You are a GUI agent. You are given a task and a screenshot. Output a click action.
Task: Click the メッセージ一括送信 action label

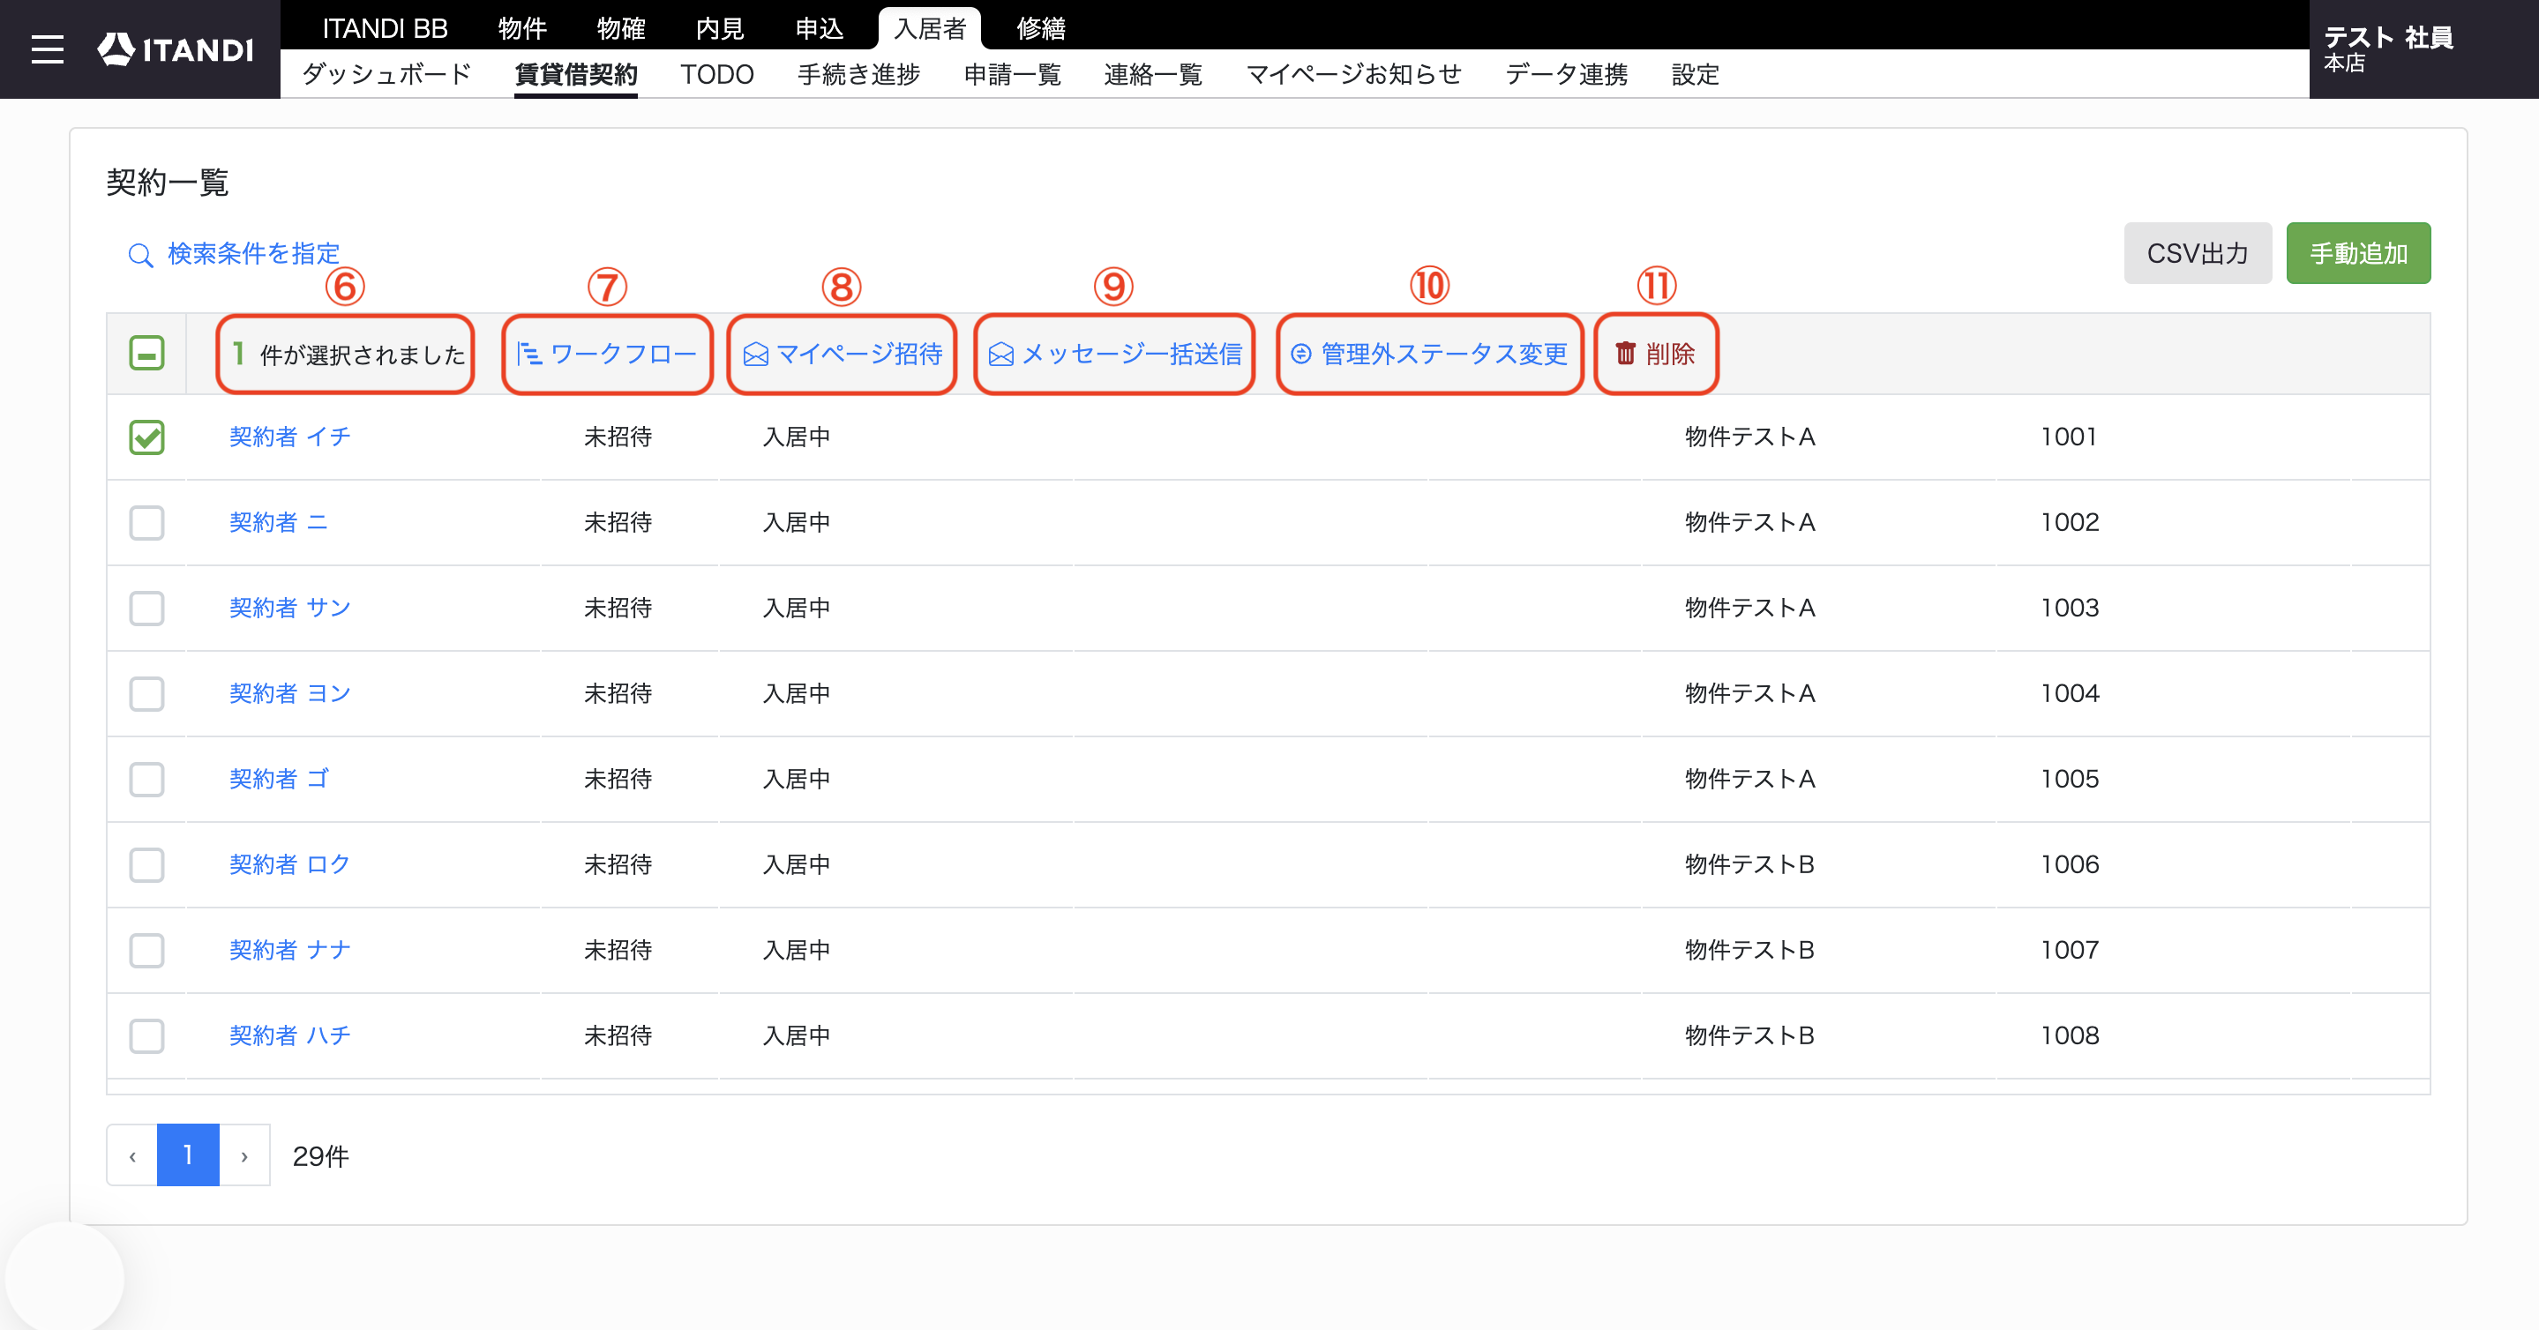click(1132, 354)
